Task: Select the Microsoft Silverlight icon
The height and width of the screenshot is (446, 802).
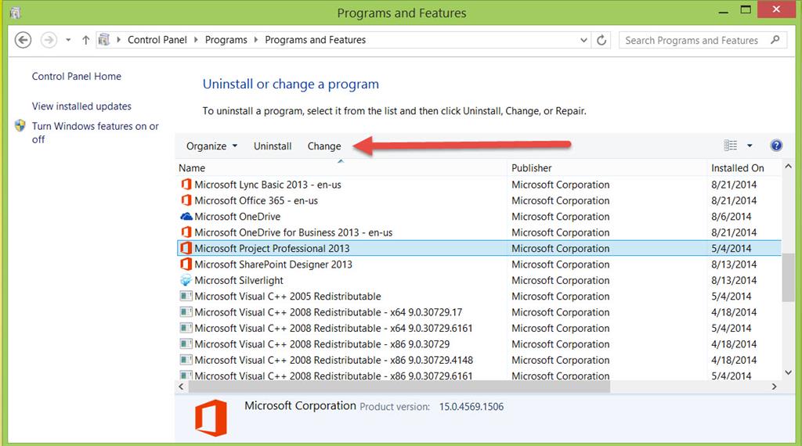Action: [186, 280]
